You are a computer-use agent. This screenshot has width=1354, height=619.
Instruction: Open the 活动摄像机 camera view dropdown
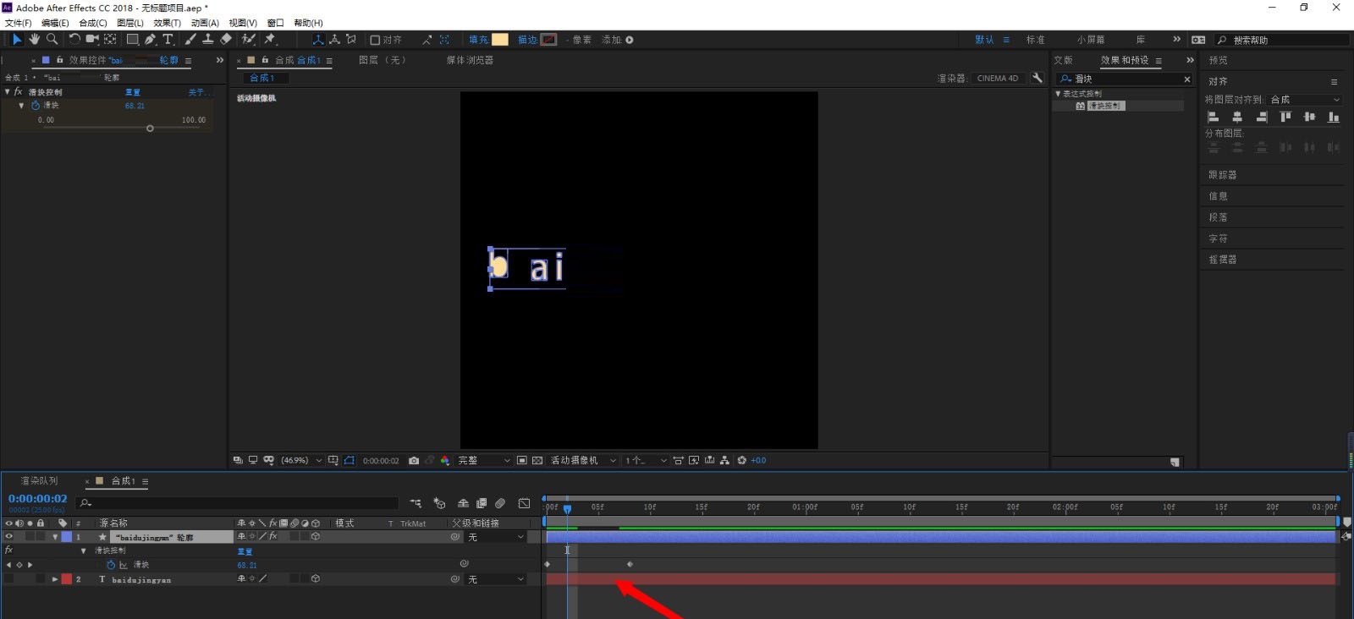coord(583,461)
